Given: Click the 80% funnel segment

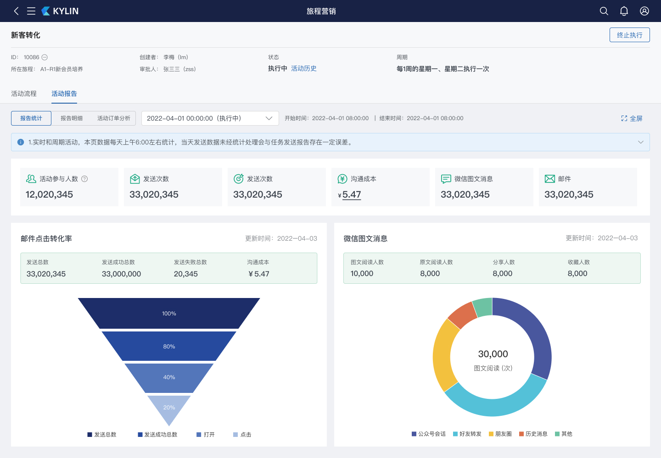Looking at the screenshot, I should click(169, 346).
